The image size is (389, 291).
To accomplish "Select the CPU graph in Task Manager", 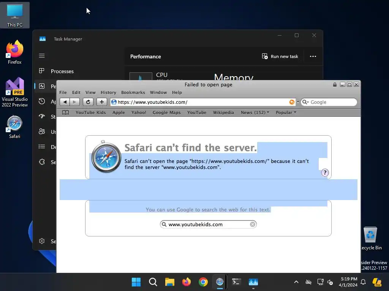I will tap(141, 76).
